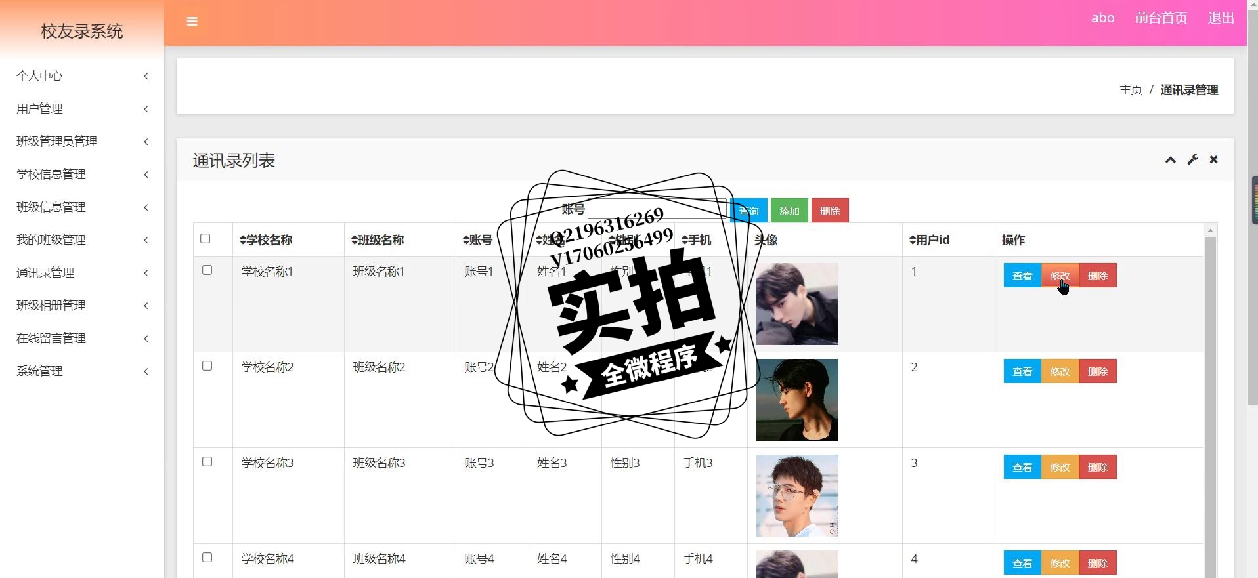
Task: Check the row checkbox for 学校名称3
Action: (x=207, y=462)
